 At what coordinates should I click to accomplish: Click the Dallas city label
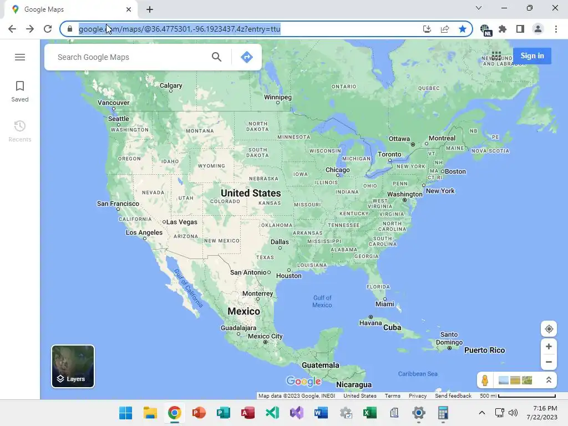pyautogui.click(x=280, y=242)
